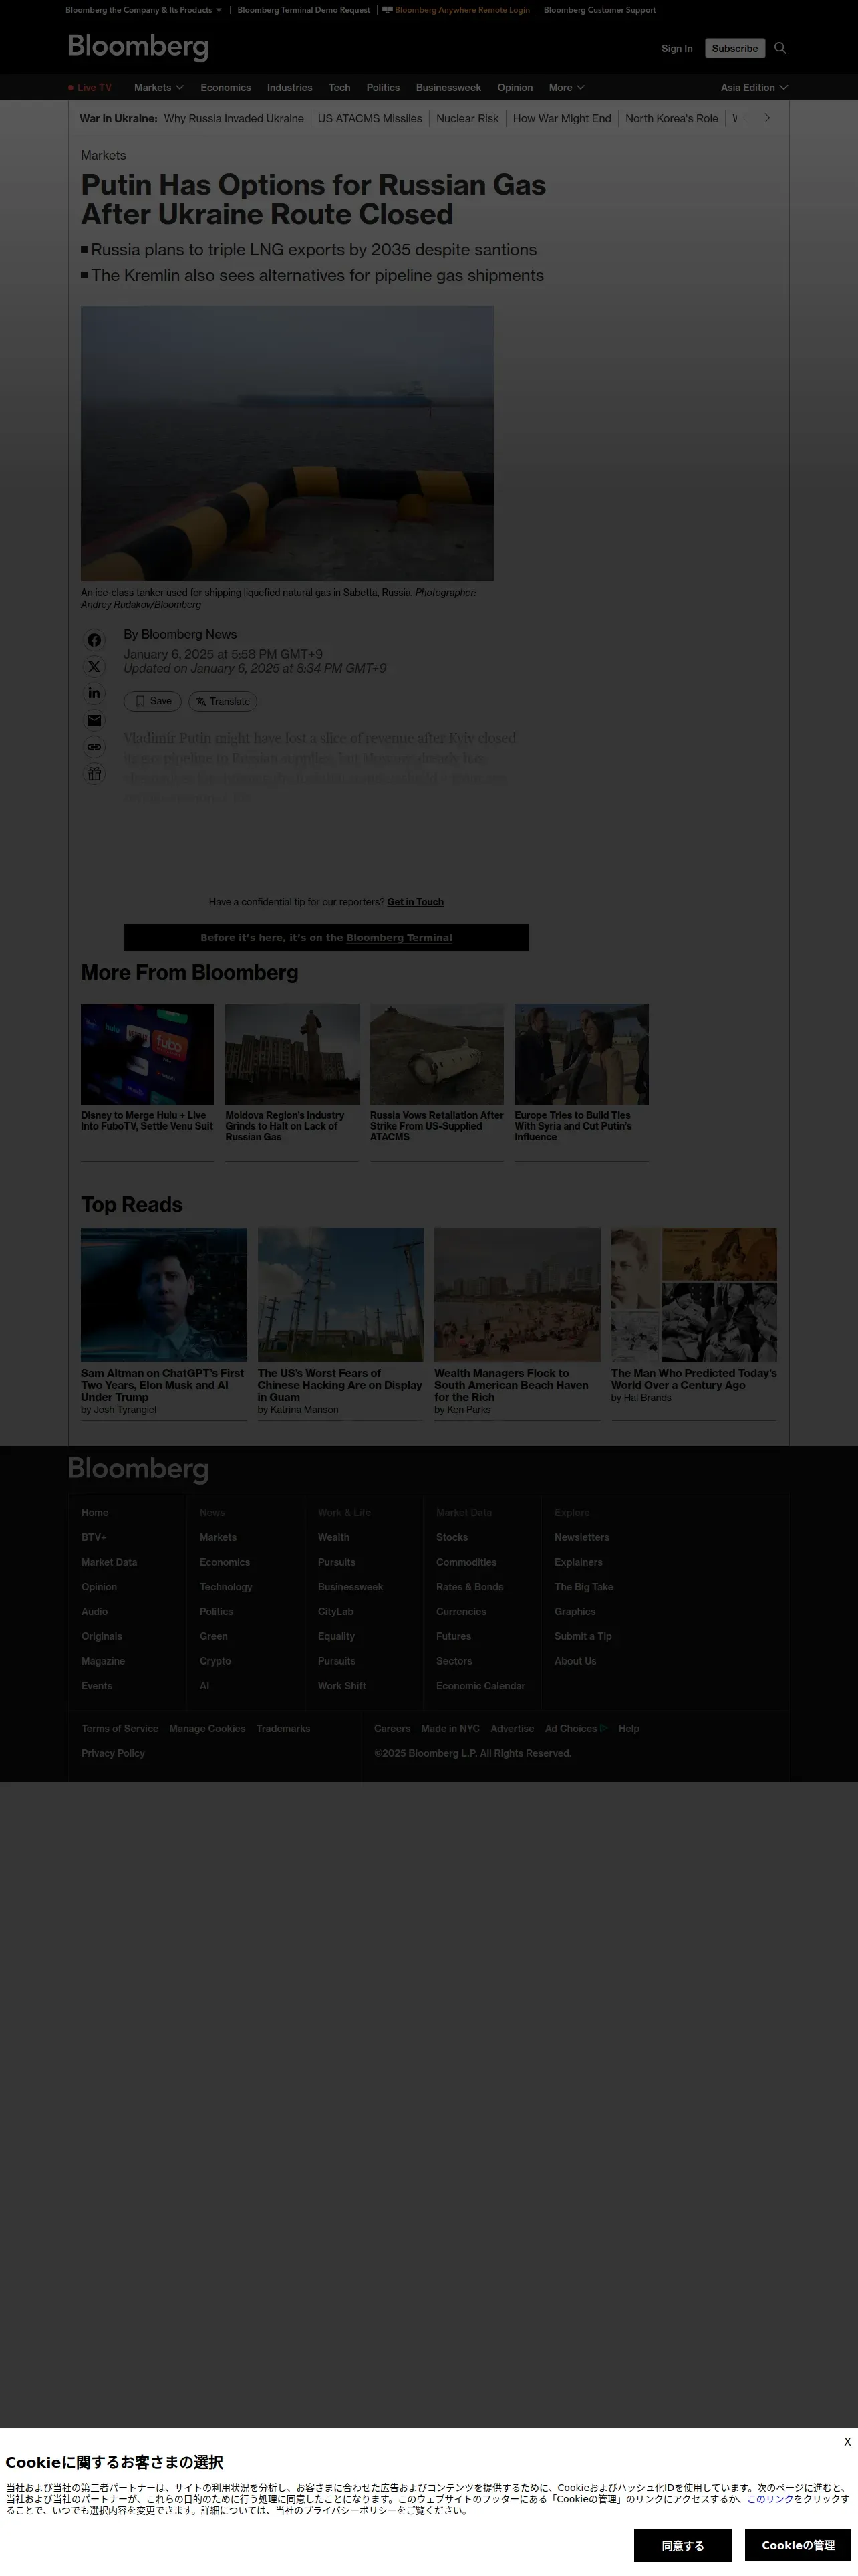Click the LNG tanker article image
Image resolution: width=858 pixels, height=2576 pixels.
tap(287, 443)
